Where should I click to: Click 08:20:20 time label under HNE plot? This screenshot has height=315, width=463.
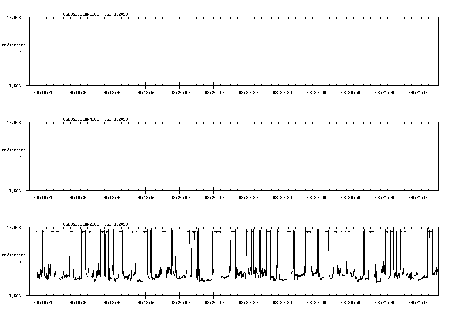248,92
